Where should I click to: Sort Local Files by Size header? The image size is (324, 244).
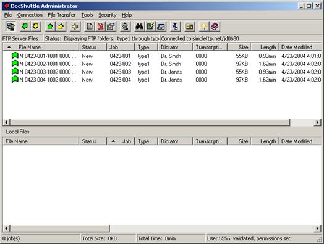click(239, 141)
